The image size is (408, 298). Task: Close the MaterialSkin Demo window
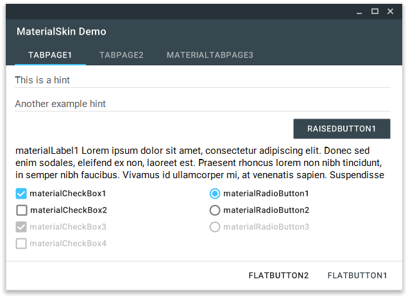point(390,12)
